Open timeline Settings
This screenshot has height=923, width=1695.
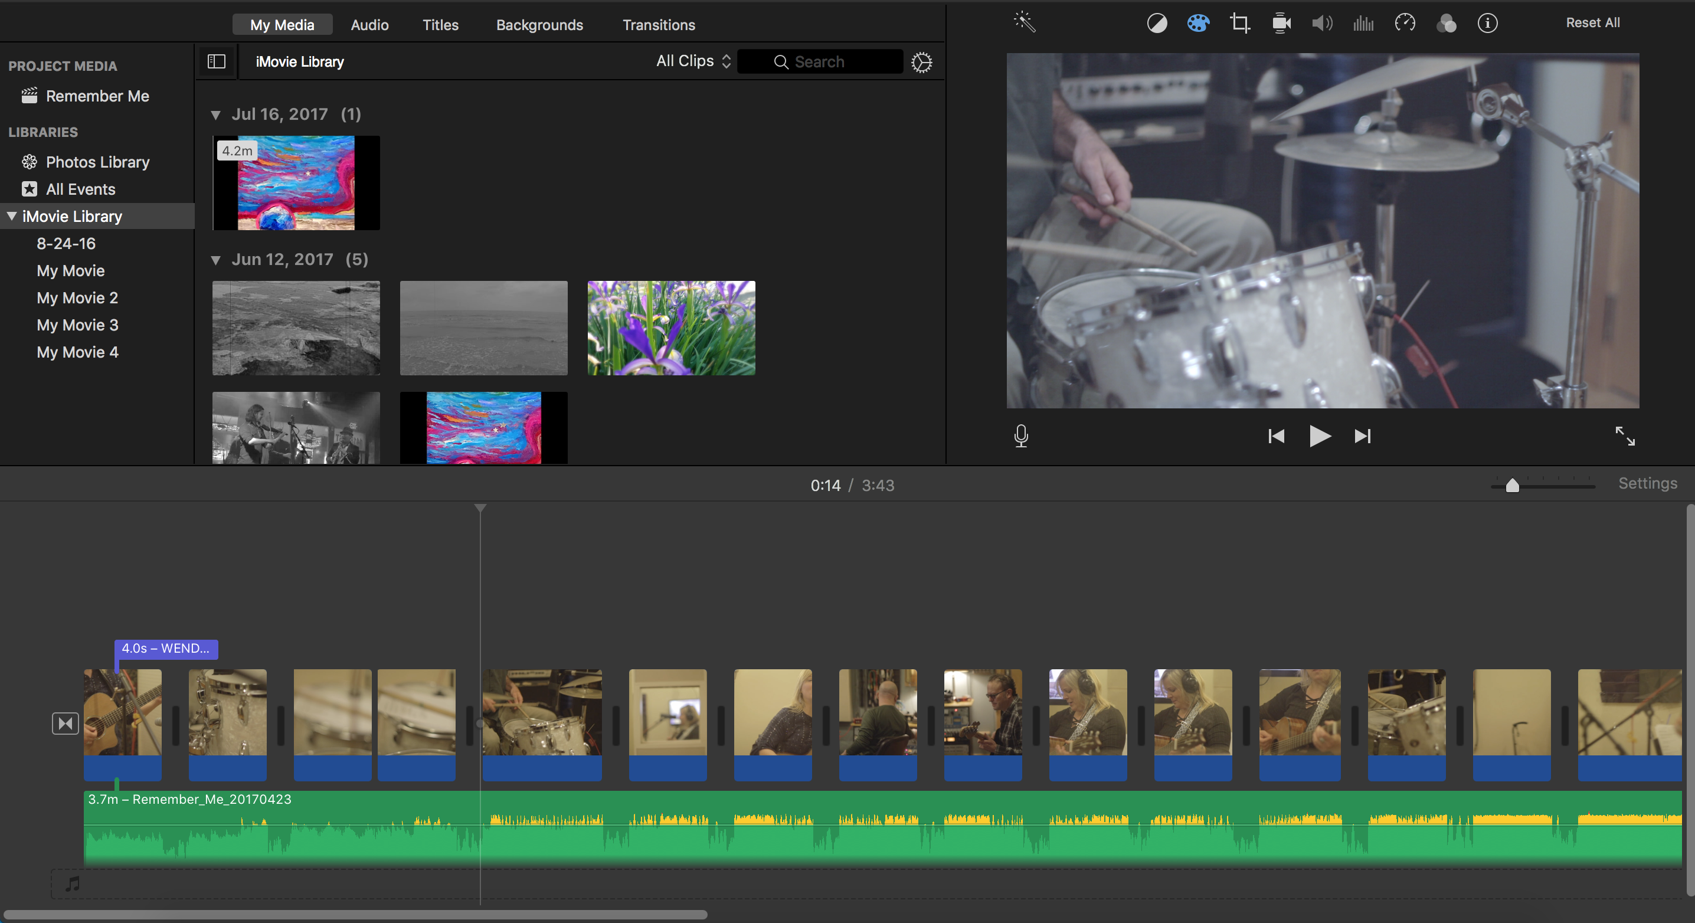point(1647,483)
